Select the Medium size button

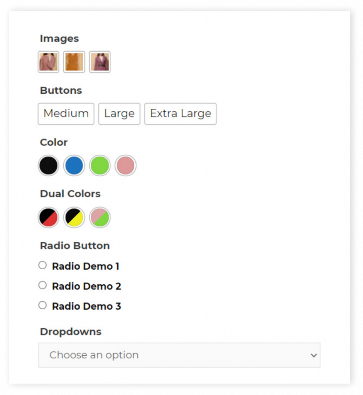pos(66,114)
